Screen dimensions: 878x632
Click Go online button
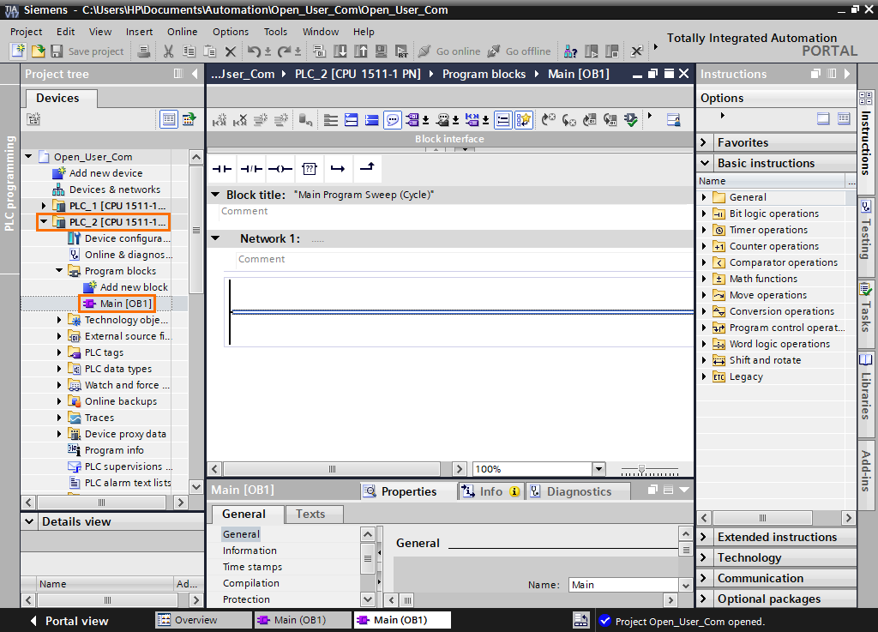click(x=449, y=51)
